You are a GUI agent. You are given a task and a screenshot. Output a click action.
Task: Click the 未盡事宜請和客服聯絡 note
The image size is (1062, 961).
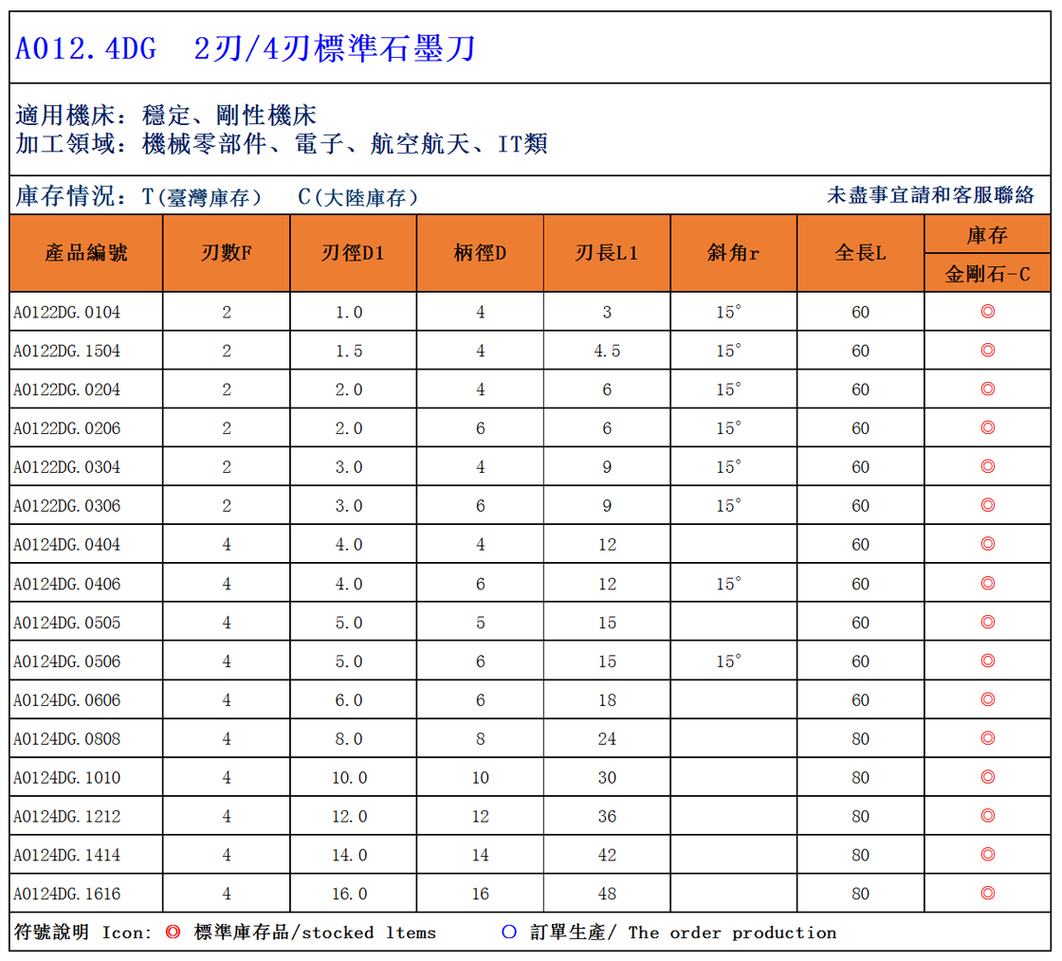click(930, 195)
